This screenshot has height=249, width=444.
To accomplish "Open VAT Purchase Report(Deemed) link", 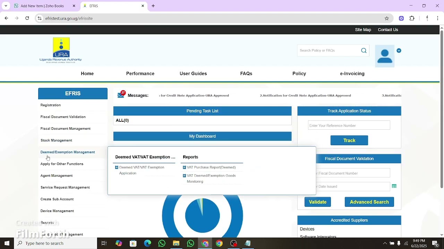I will [x=211, y=167].
